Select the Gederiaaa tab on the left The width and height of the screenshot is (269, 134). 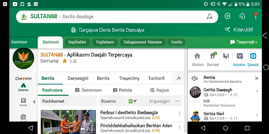click(x=19, y=42)
